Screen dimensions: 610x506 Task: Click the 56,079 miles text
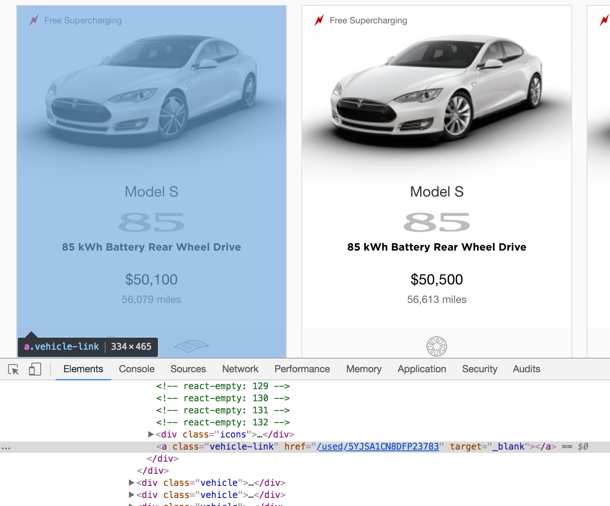click(151, 299)
